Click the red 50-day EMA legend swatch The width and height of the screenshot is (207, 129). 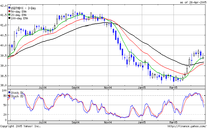click(9, 11)
